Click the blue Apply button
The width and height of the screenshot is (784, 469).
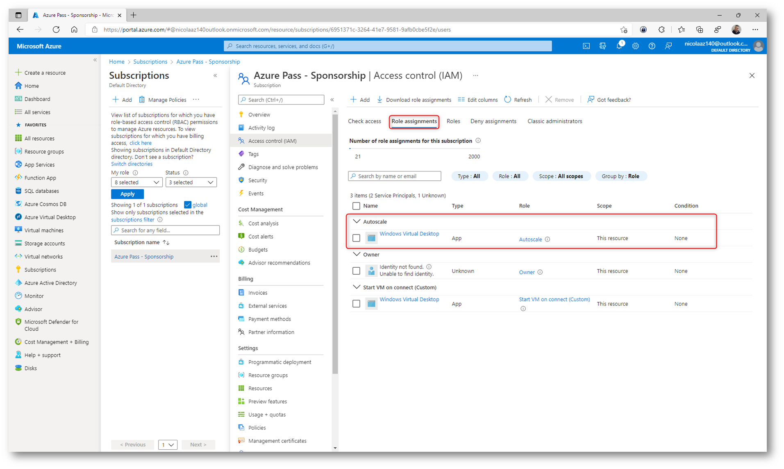(x=127, y=194)
